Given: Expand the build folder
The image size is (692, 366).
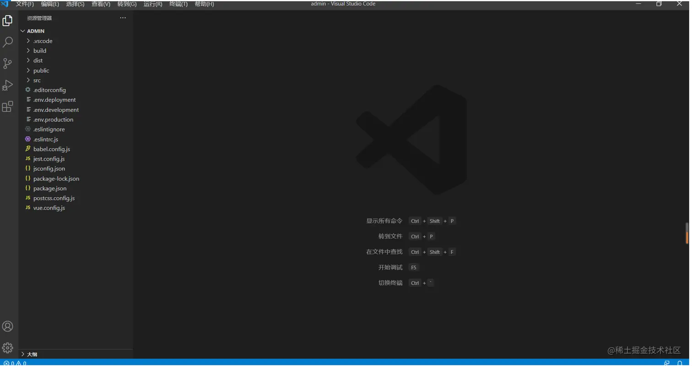Looking at the screenshot, I should pos(76,51).
